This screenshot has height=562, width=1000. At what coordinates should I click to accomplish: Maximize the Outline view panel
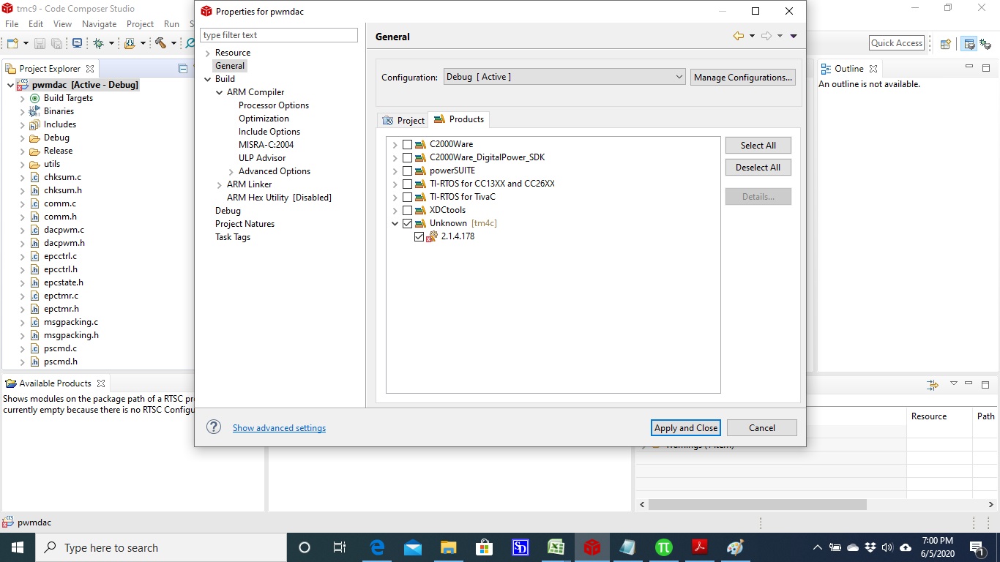pyautogui.click(x=987, y=67)
